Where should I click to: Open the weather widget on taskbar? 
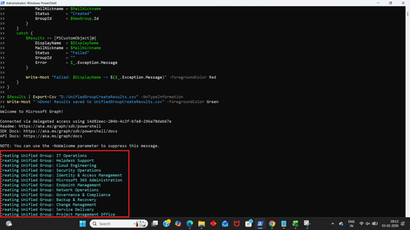point(9,223)
